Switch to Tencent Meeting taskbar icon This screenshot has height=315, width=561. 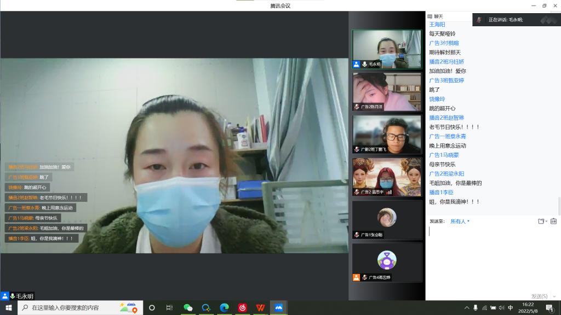coord(279,307)
